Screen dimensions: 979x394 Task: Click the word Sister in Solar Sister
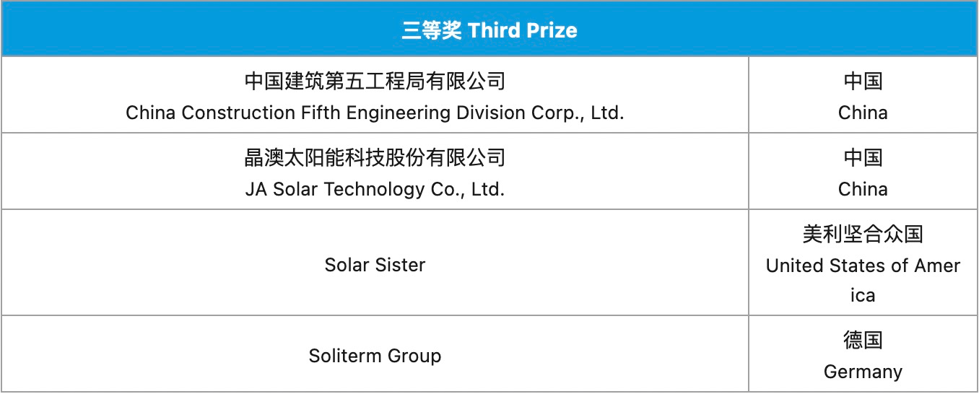(401, 265)
